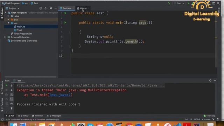This screenshot has width=224, height=126.
Task: Click up the stack trace arrow
Action: coord(12,85)
